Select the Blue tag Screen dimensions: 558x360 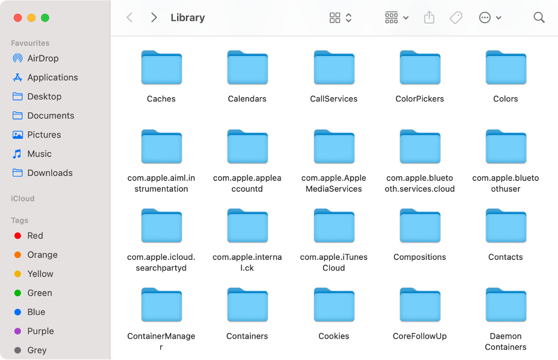pyautogui.click(x=30, y=312)
